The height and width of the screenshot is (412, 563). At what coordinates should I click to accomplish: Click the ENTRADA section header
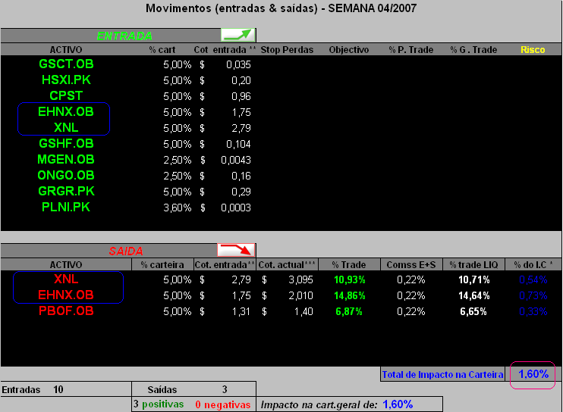point(124,36)
